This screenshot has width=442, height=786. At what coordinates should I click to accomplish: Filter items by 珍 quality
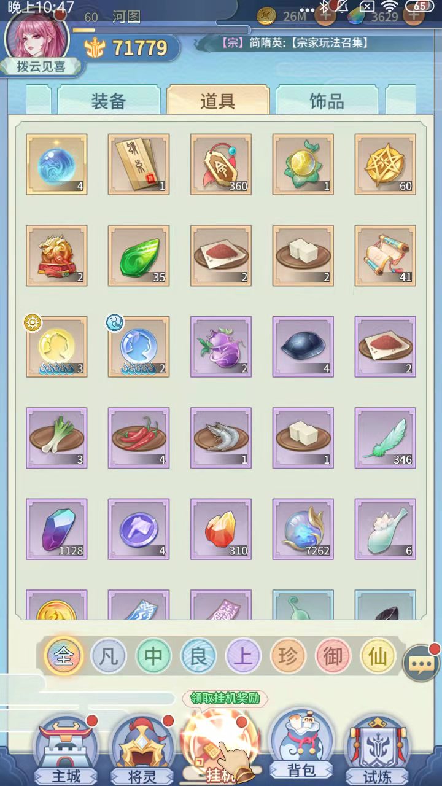[x=288, y=657]
